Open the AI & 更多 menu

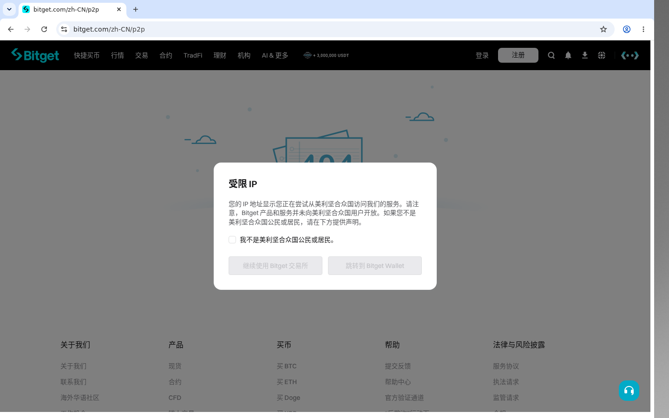click(x=275, y=55)
